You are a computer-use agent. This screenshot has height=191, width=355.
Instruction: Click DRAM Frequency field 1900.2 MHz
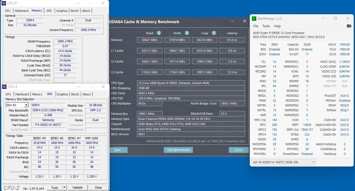pos(65,41)
